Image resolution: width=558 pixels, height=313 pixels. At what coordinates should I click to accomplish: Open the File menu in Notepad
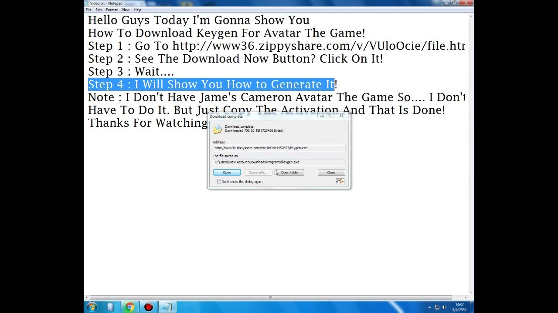(x=88, y=10)
